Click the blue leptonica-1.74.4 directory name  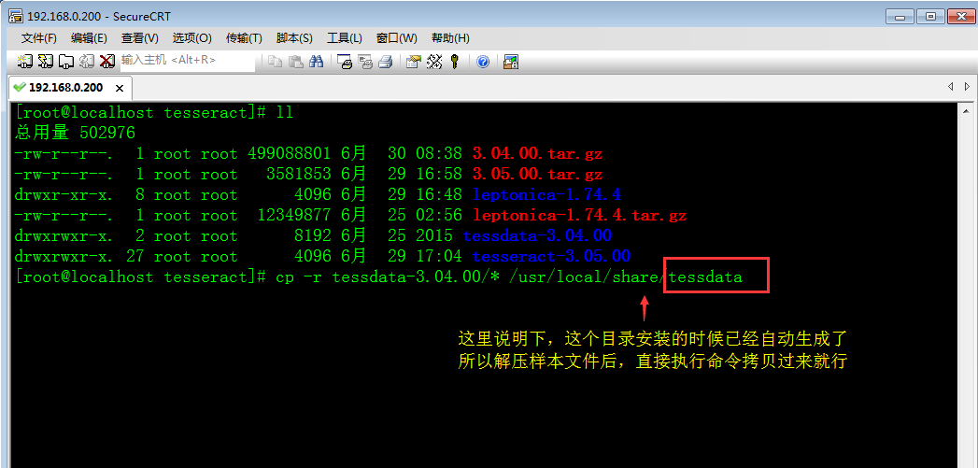[x=546, y=194]
